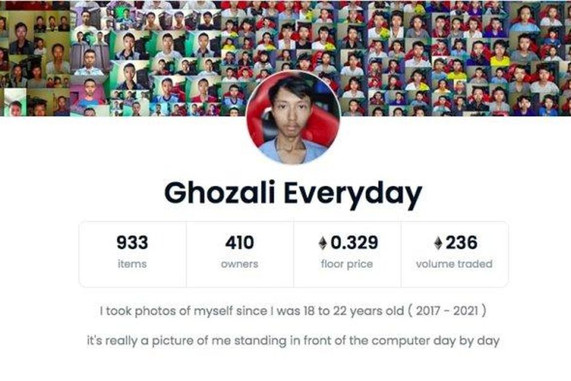571x381 pixels.
Task: Click the description line about the computer
Action: tap(293, 341)
